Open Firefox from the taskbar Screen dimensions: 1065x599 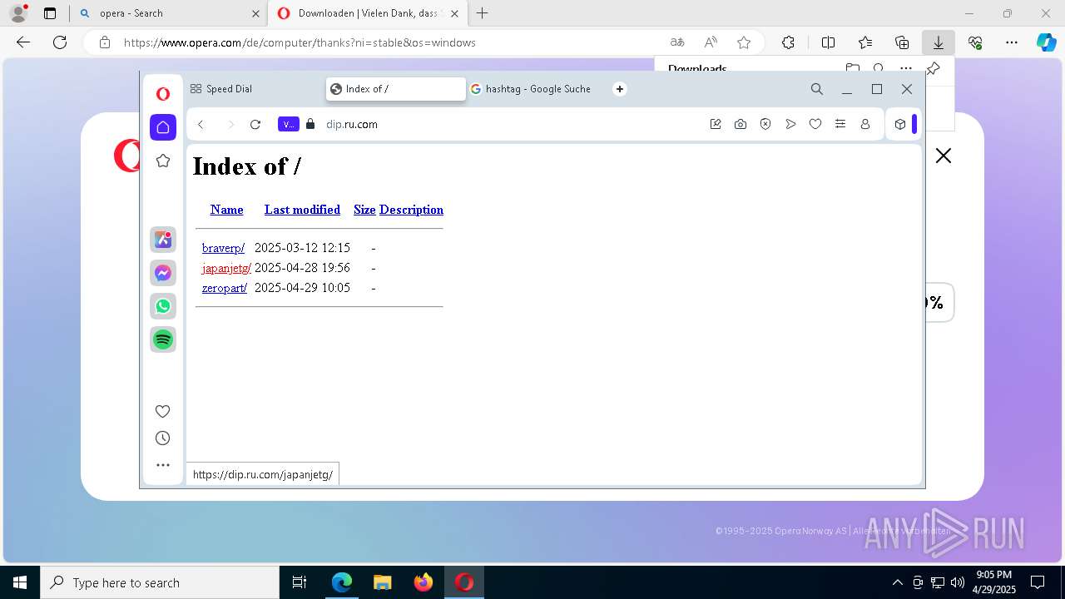coord(424,582)
